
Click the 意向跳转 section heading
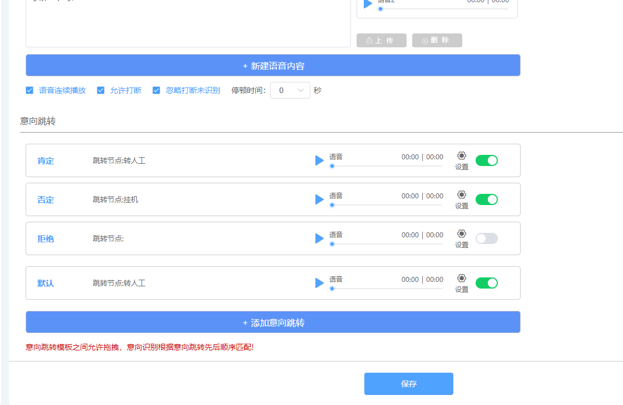coord(38,121)
